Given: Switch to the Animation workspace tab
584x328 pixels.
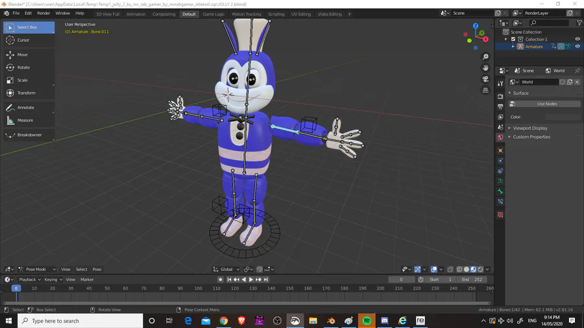Looking at the screenshot, I should pyautogui.click(x=136, y=14).
